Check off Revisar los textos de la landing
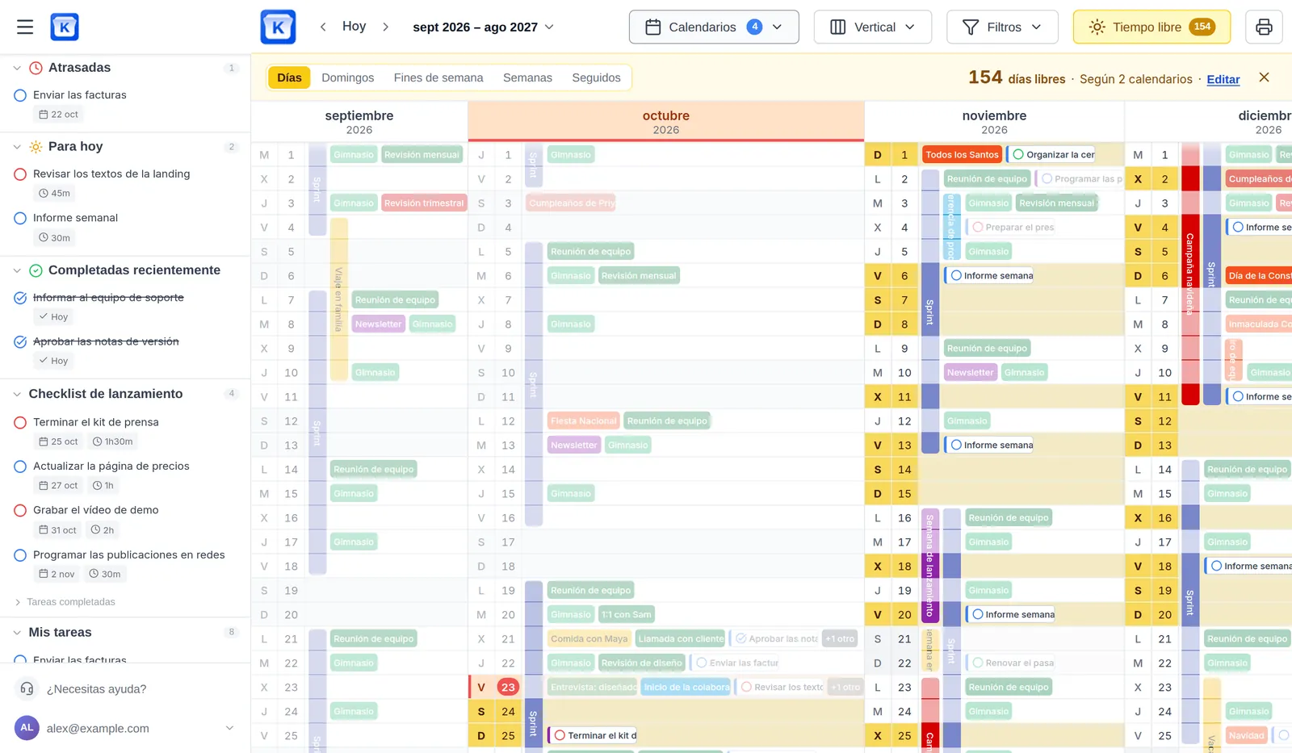The width and height of the screenshot is (1292, 753). point(20,174)
